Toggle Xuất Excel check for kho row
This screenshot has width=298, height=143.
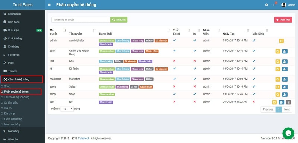tap(174, 61)
